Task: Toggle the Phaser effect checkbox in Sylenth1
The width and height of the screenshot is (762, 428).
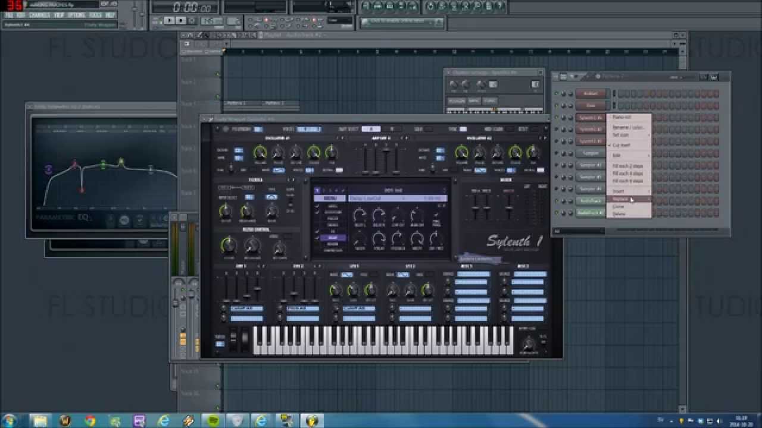Action: pos(317,218)
